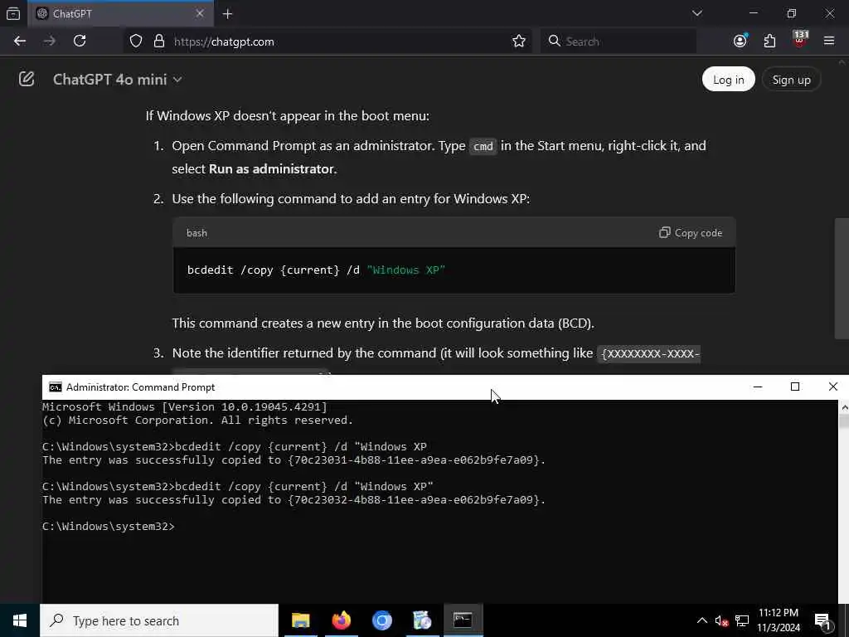Restore down the Firefox window
Screen dimensions: 849x637
792,13
